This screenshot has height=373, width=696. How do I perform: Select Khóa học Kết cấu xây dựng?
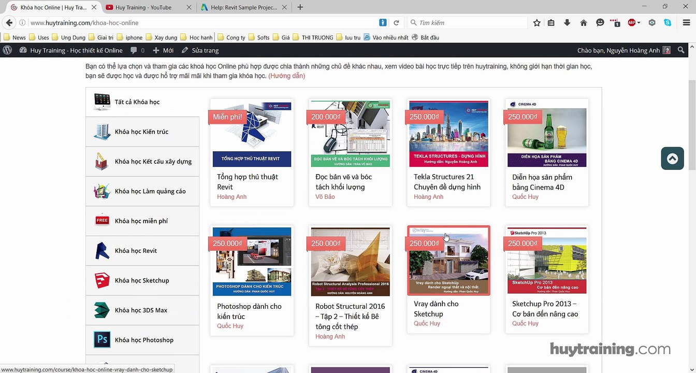click(142, 162)
